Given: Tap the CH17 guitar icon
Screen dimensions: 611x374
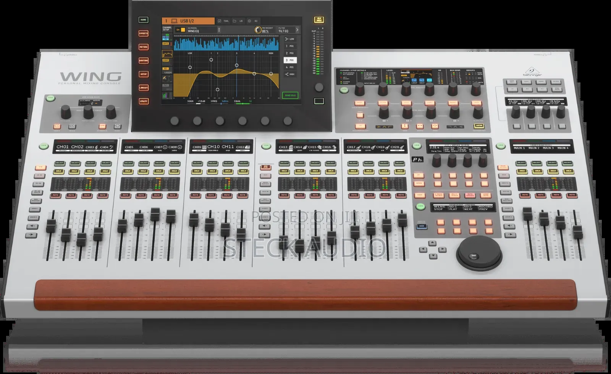Looking at the screenshot, I should pos(359,147).
